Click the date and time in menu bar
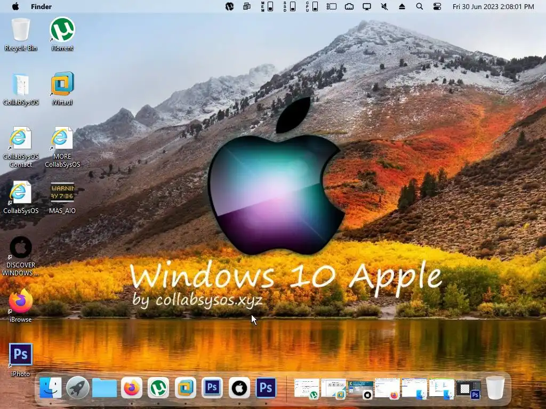 (x=493, y=6)
